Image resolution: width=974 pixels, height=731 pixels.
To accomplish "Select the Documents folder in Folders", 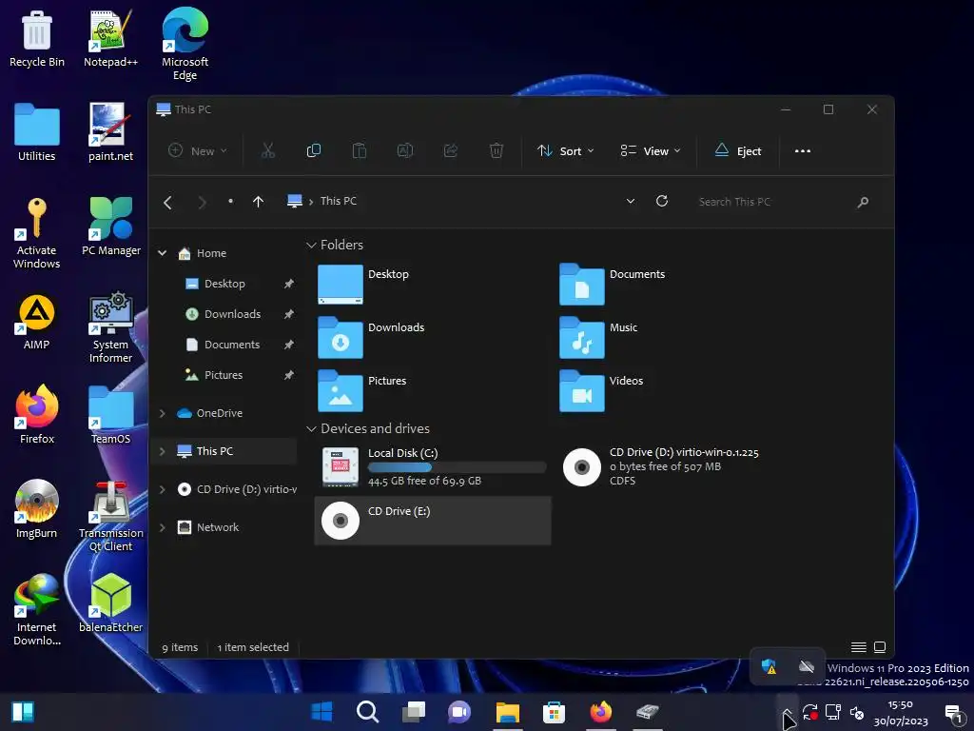I will coord(612,284).
